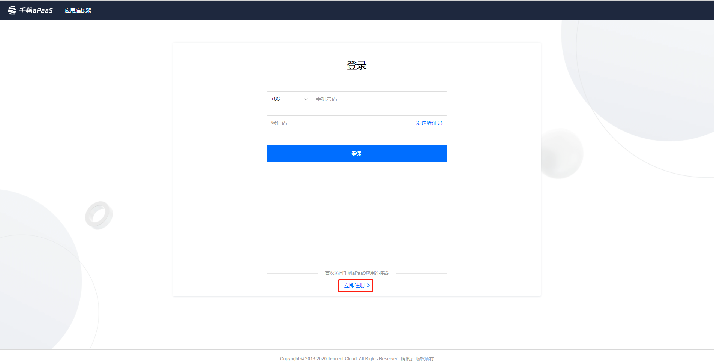Open the 应用连接器 header link

[78, 10]
